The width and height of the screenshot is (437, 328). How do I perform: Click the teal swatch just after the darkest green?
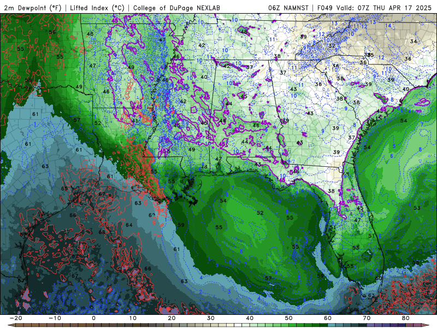click(x=332, y=325)
